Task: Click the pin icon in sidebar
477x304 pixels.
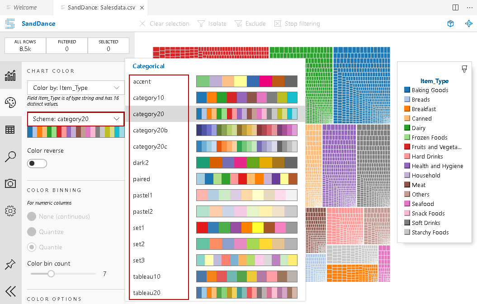Action: 10,265
